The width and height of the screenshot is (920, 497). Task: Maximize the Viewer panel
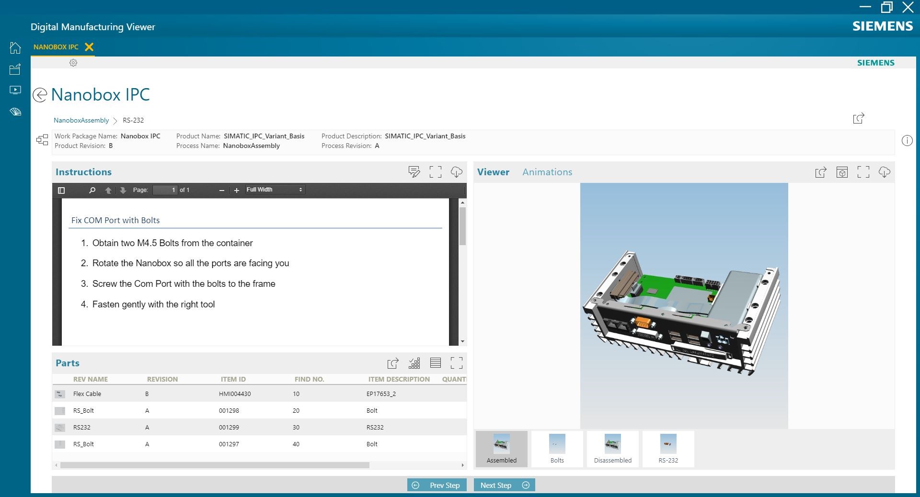pos(863,172)
